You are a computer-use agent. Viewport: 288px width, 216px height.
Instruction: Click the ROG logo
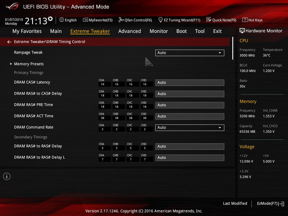[12, 7]
